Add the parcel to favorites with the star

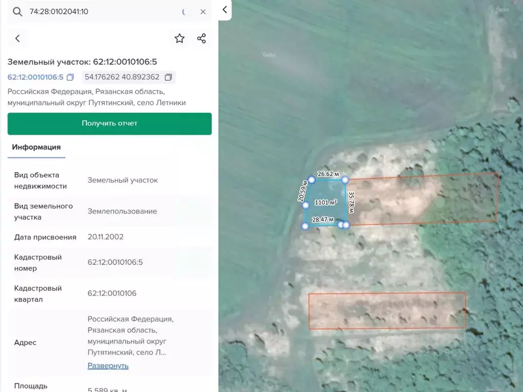(179, 38)
